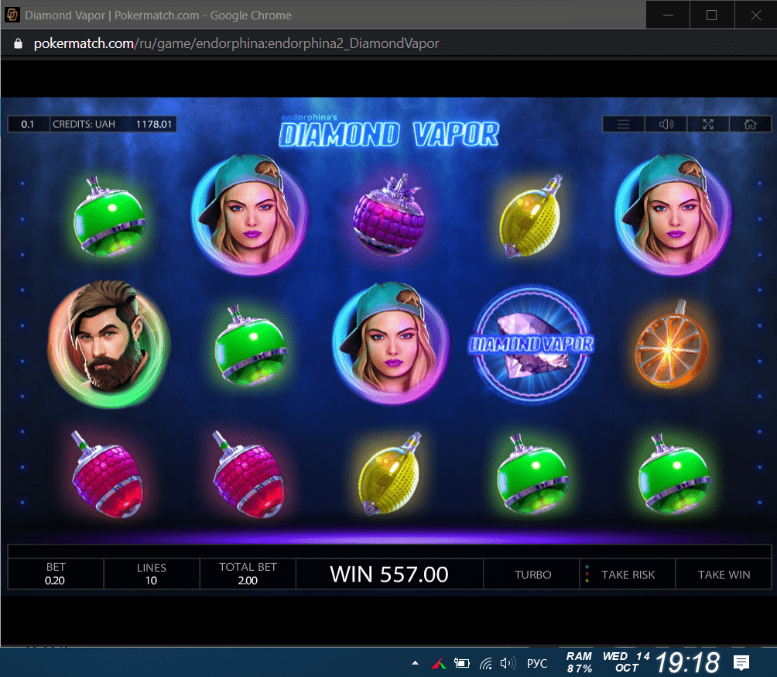Go to game home icon
This screenshot has width=777, height=677.
(x=750, y=124)
